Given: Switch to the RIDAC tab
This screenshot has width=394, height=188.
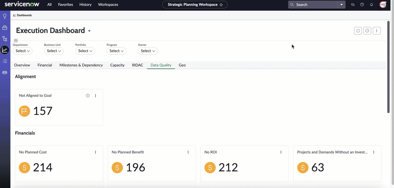Looking at the screenshot, I should [x=138, y=65].
